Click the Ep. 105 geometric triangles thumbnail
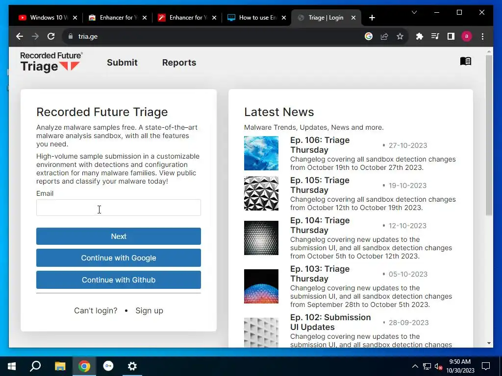The width and height of the screenshot is (502, 376). [x=261, y=193]
